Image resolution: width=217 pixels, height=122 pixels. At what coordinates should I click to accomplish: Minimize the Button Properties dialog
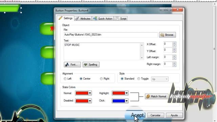(163, 9)
